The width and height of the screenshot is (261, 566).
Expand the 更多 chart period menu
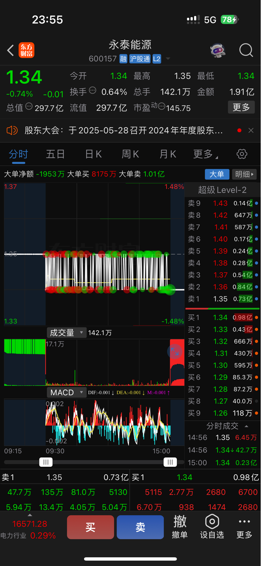pyautogui.click(x=205, y=154)
